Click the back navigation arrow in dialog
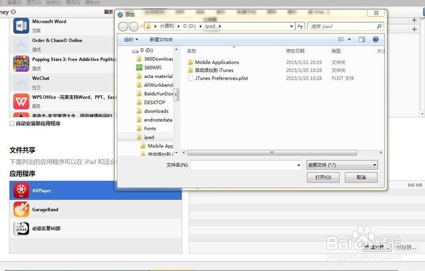The width and height of the screenshot is (425, 271). click(x=123, y=26)
